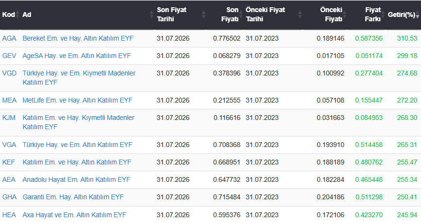421x223 pixels.
Task: Open Anadolu Hayat Em. Altın Katılım EYF
Action: pos(76,179)
